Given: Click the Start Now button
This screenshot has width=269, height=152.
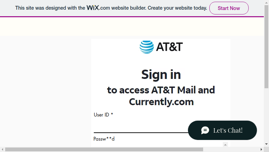Looking at the screenshot, I should click(x=229, y=8).
